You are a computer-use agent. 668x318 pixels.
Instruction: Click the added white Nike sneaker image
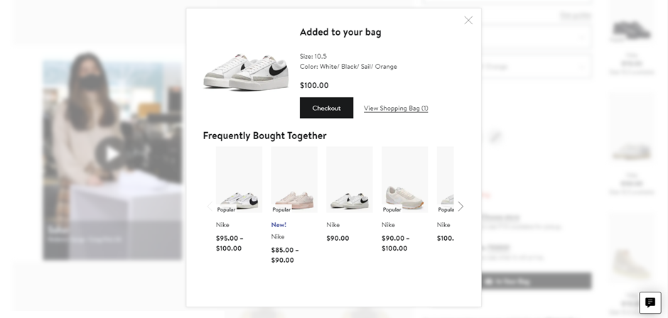coord(246,70)
